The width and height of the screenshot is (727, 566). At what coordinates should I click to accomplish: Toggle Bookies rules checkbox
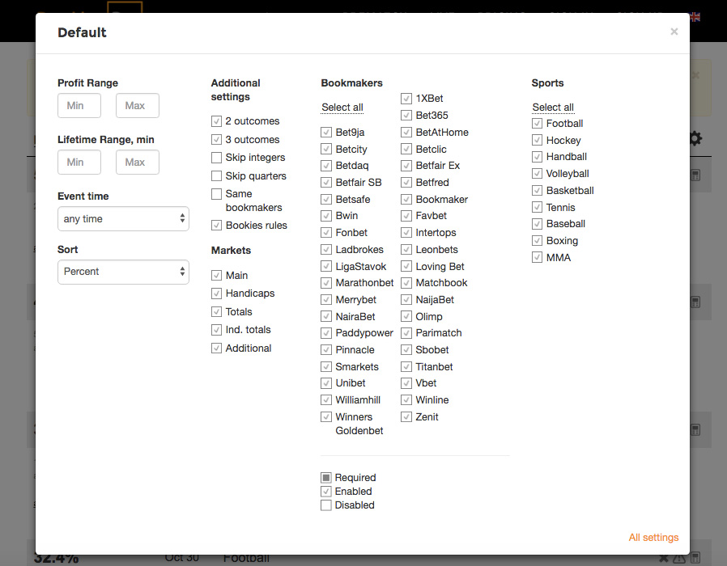pyautogui.click(x=216, y=225)
